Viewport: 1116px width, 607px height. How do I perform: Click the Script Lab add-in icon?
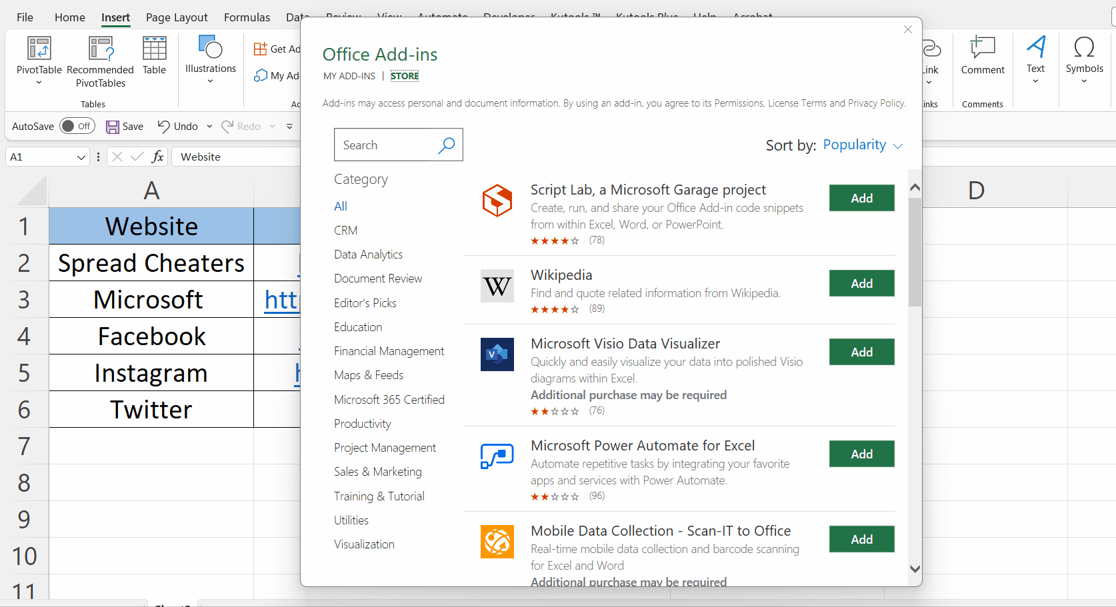click(x=497, y=201)
